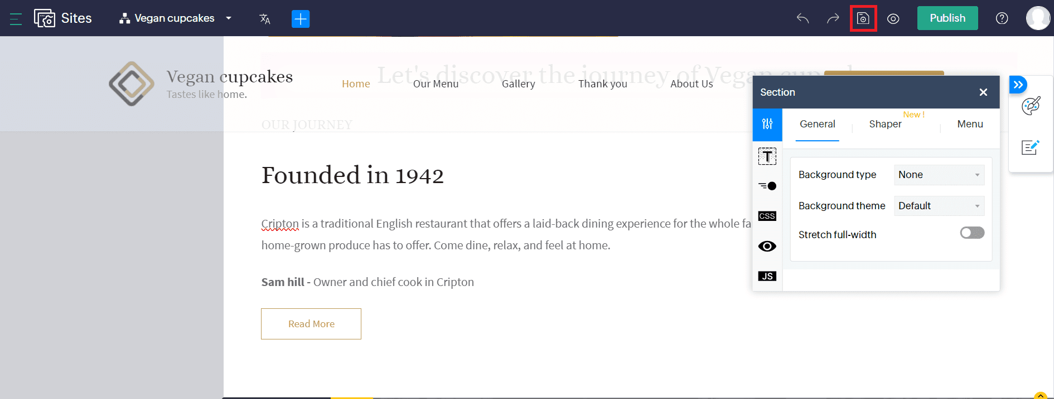Select the text settings T icon

[x=767, y=156]
